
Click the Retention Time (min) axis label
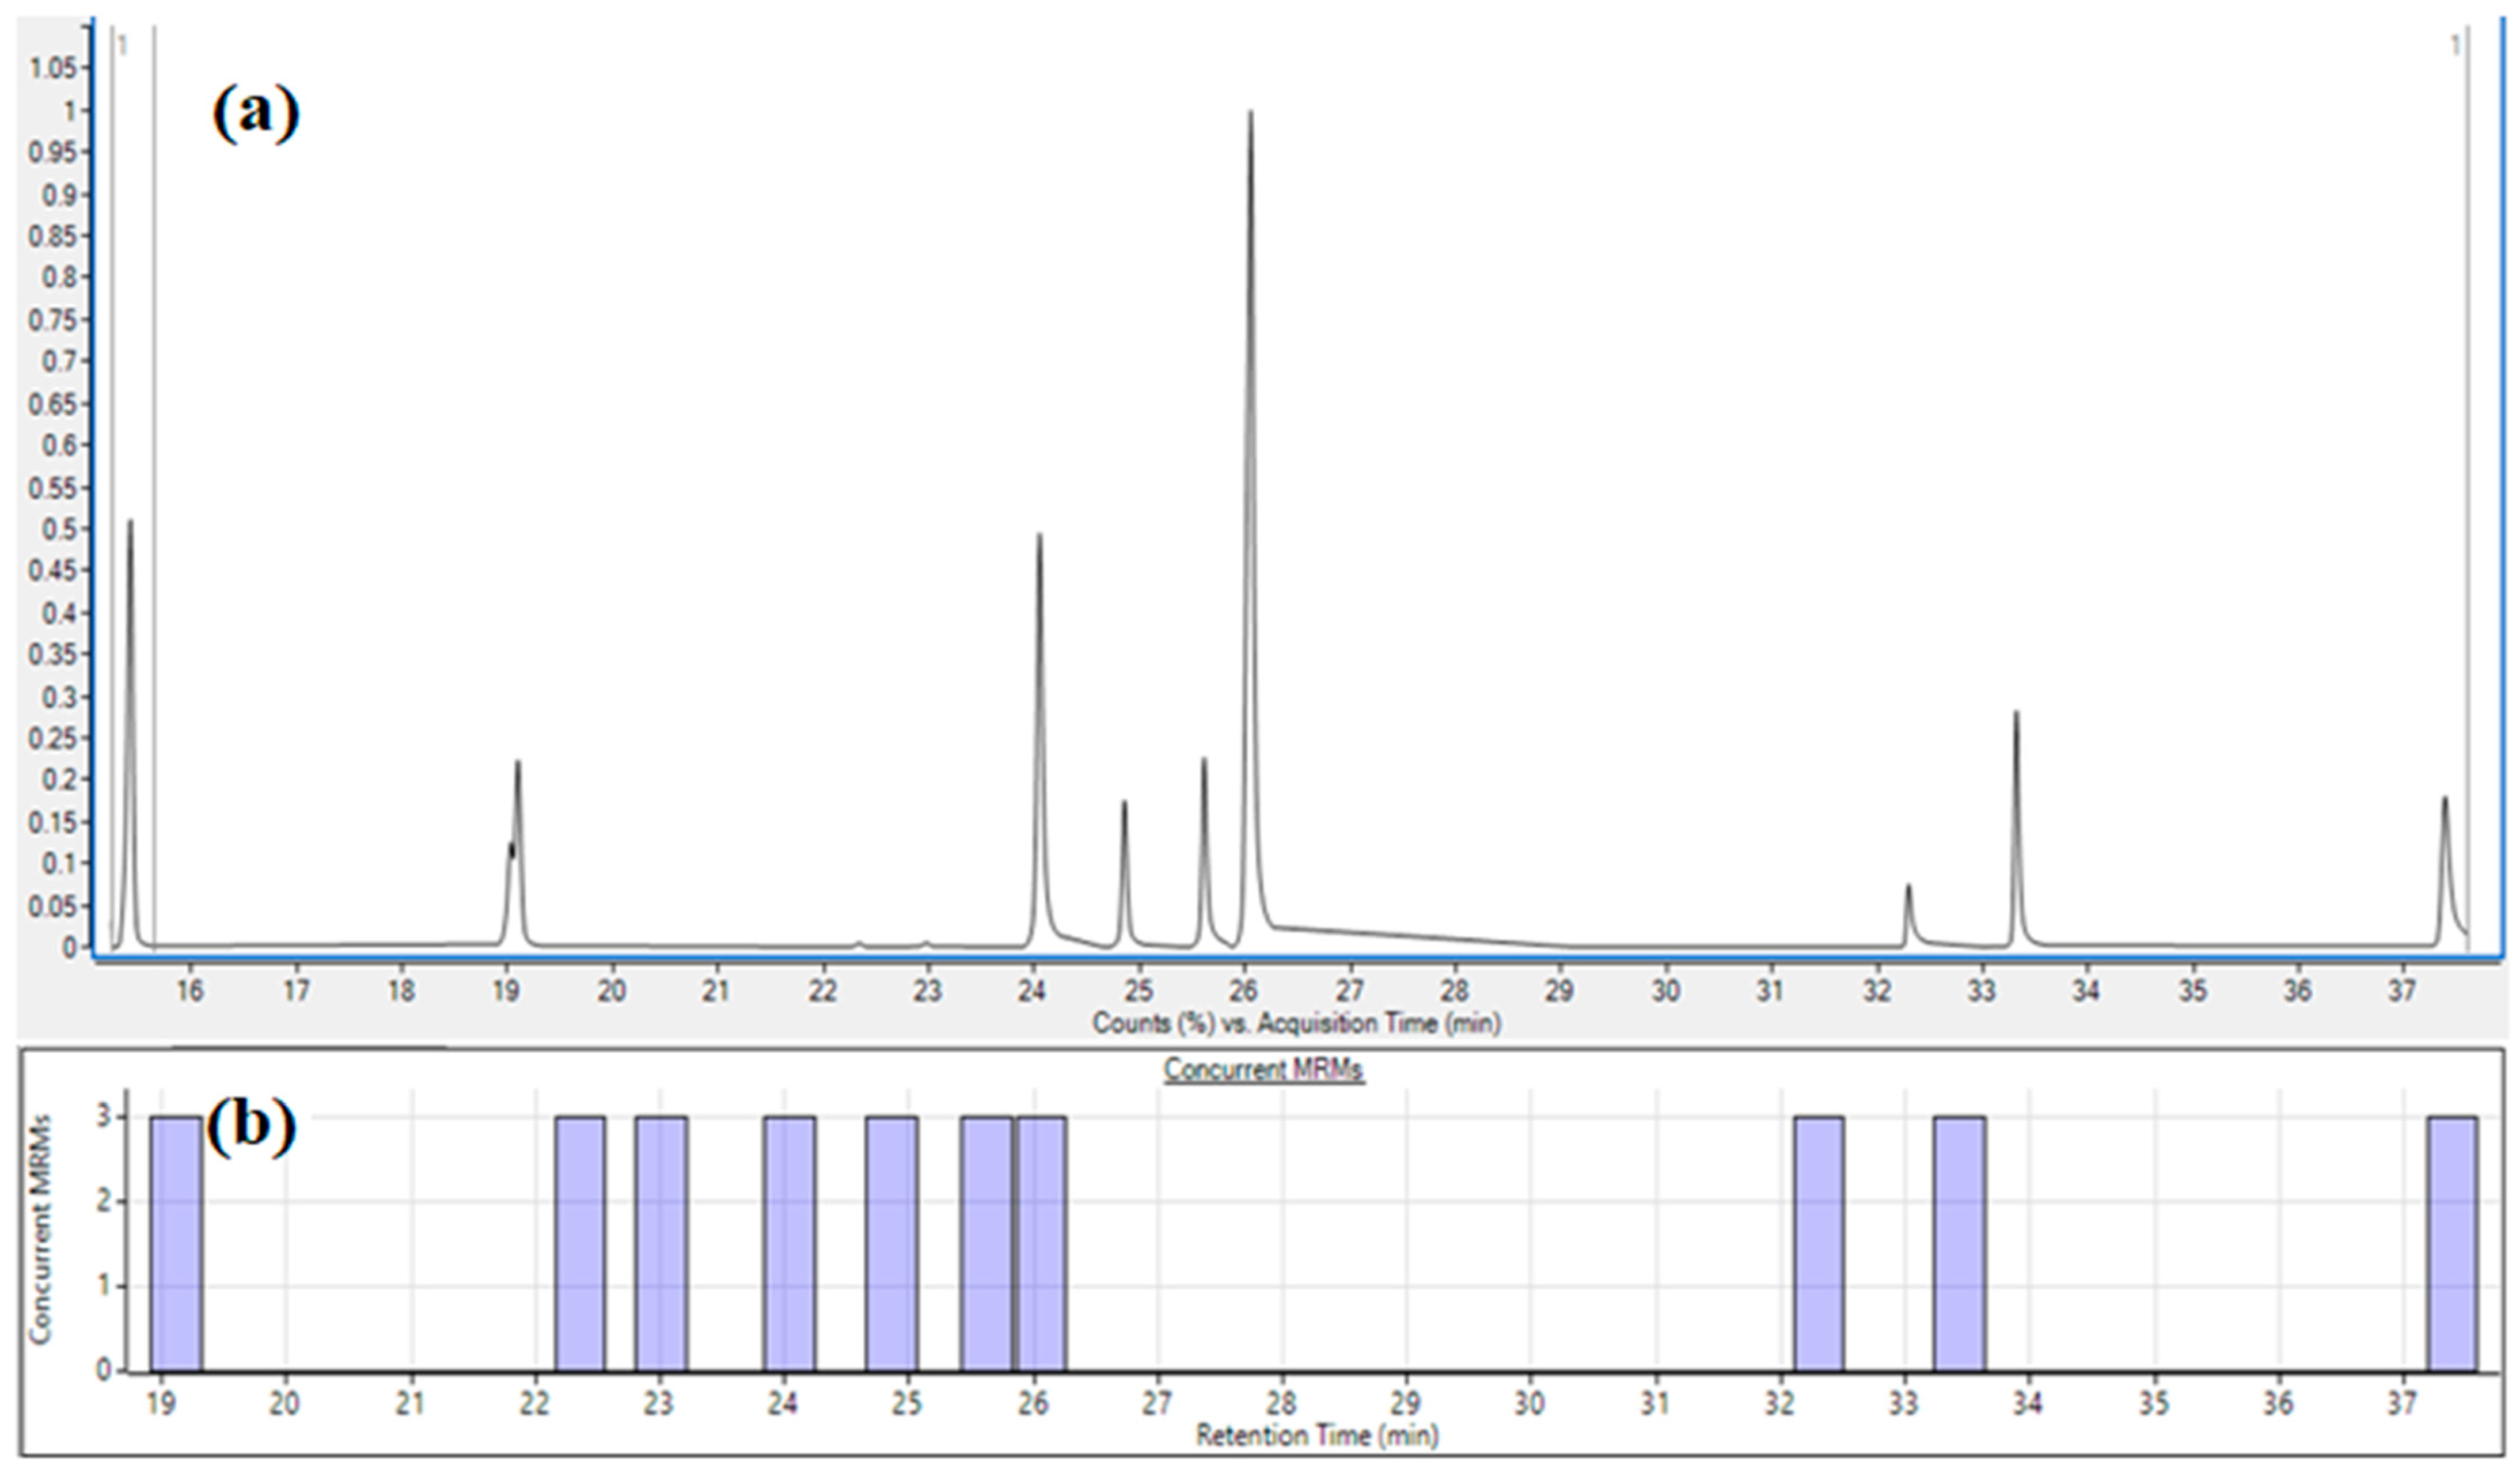coord(1317,1436)
